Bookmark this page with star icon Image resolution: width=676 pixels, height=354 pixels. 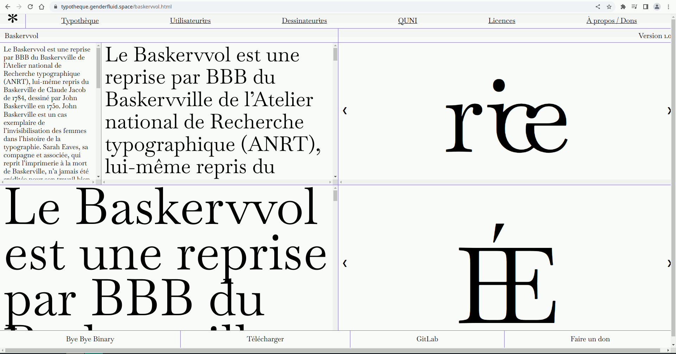609,7
